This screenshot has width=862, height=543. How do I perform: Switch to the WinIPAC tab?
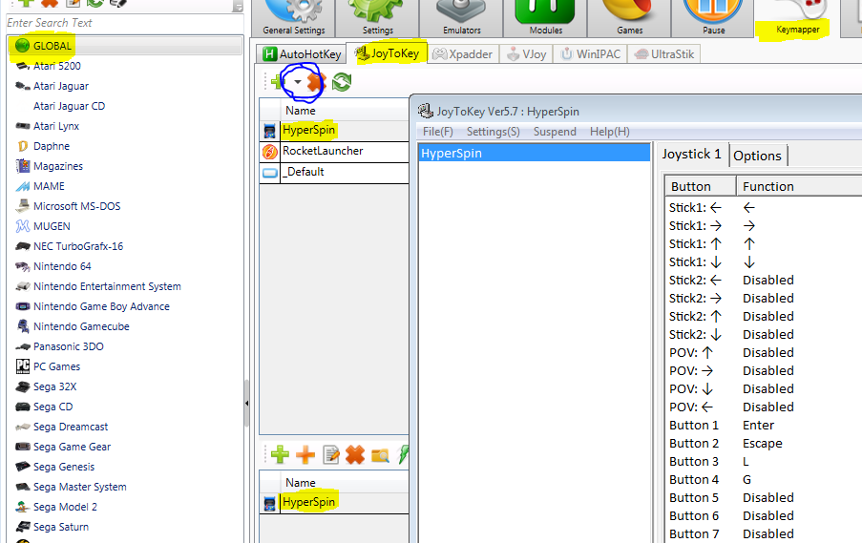[x=591, y=53]
